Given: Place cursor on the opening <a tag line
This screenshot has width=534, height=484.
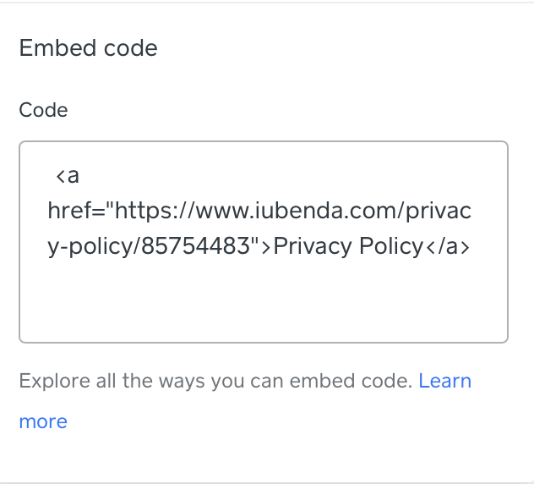Looking at the screenshot, I should pos(68,175).
